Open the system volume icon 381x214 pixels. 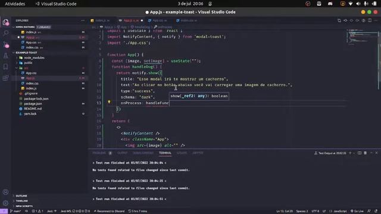pyautogui.click(x=358, y=4)
